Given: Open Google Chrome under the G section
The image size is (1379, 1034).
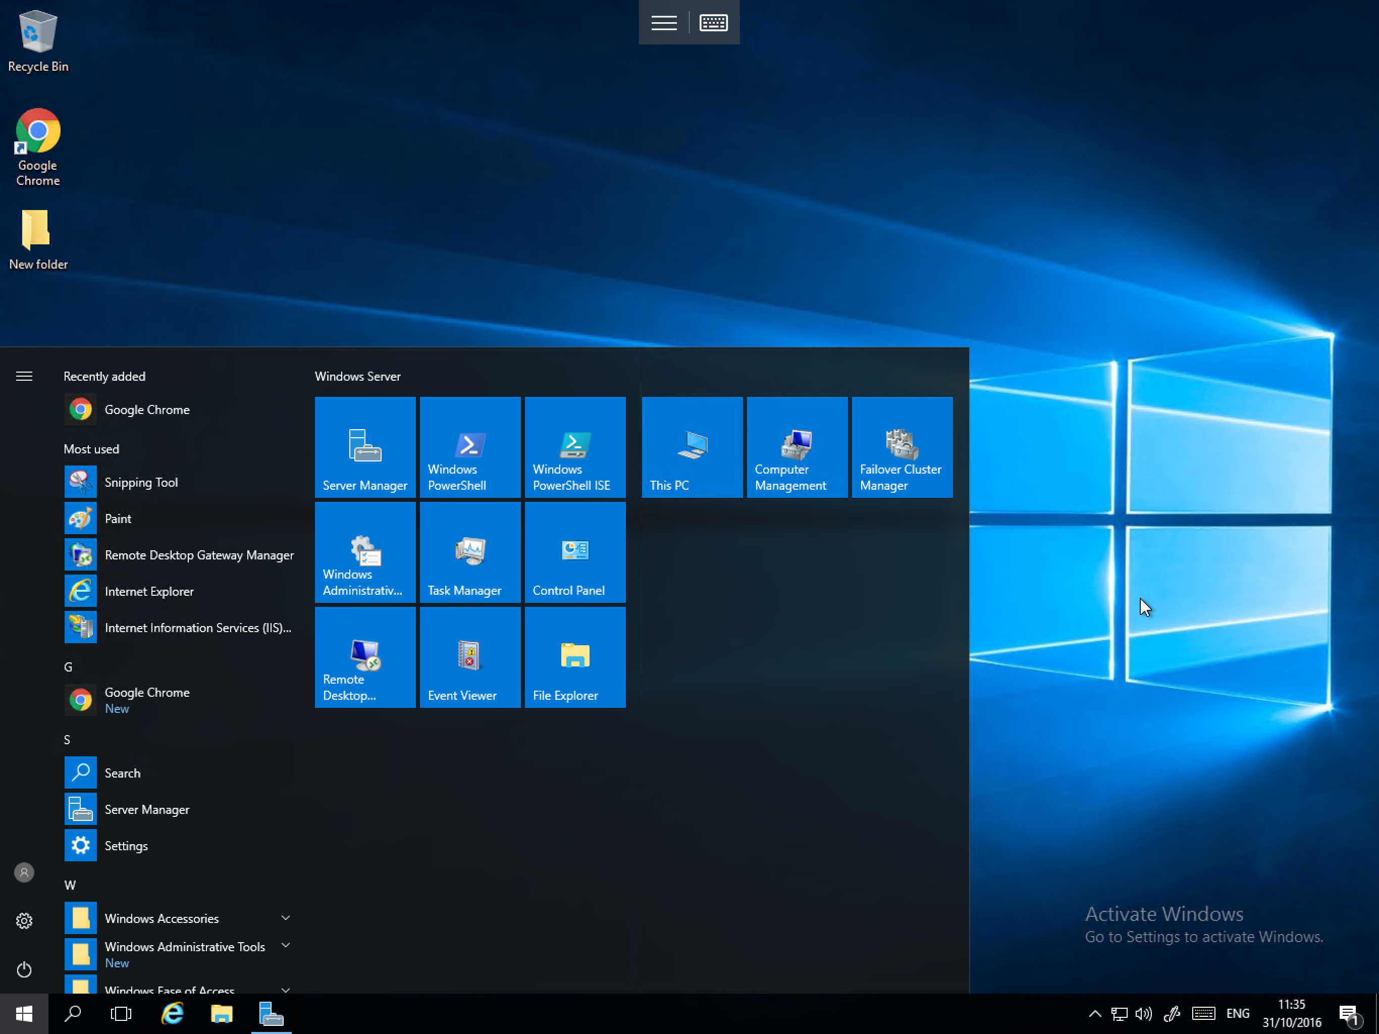Looking at the screenshot, I should (180, 700).
